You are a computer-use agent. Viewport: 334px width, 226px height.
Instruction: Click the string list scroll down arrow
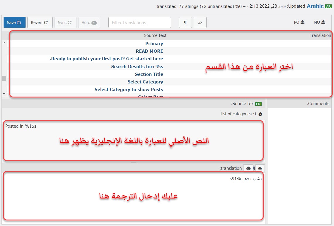4,94
